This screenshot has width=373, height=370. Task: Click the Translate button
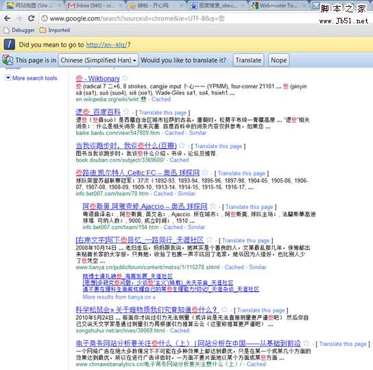(x=248, y=60)
